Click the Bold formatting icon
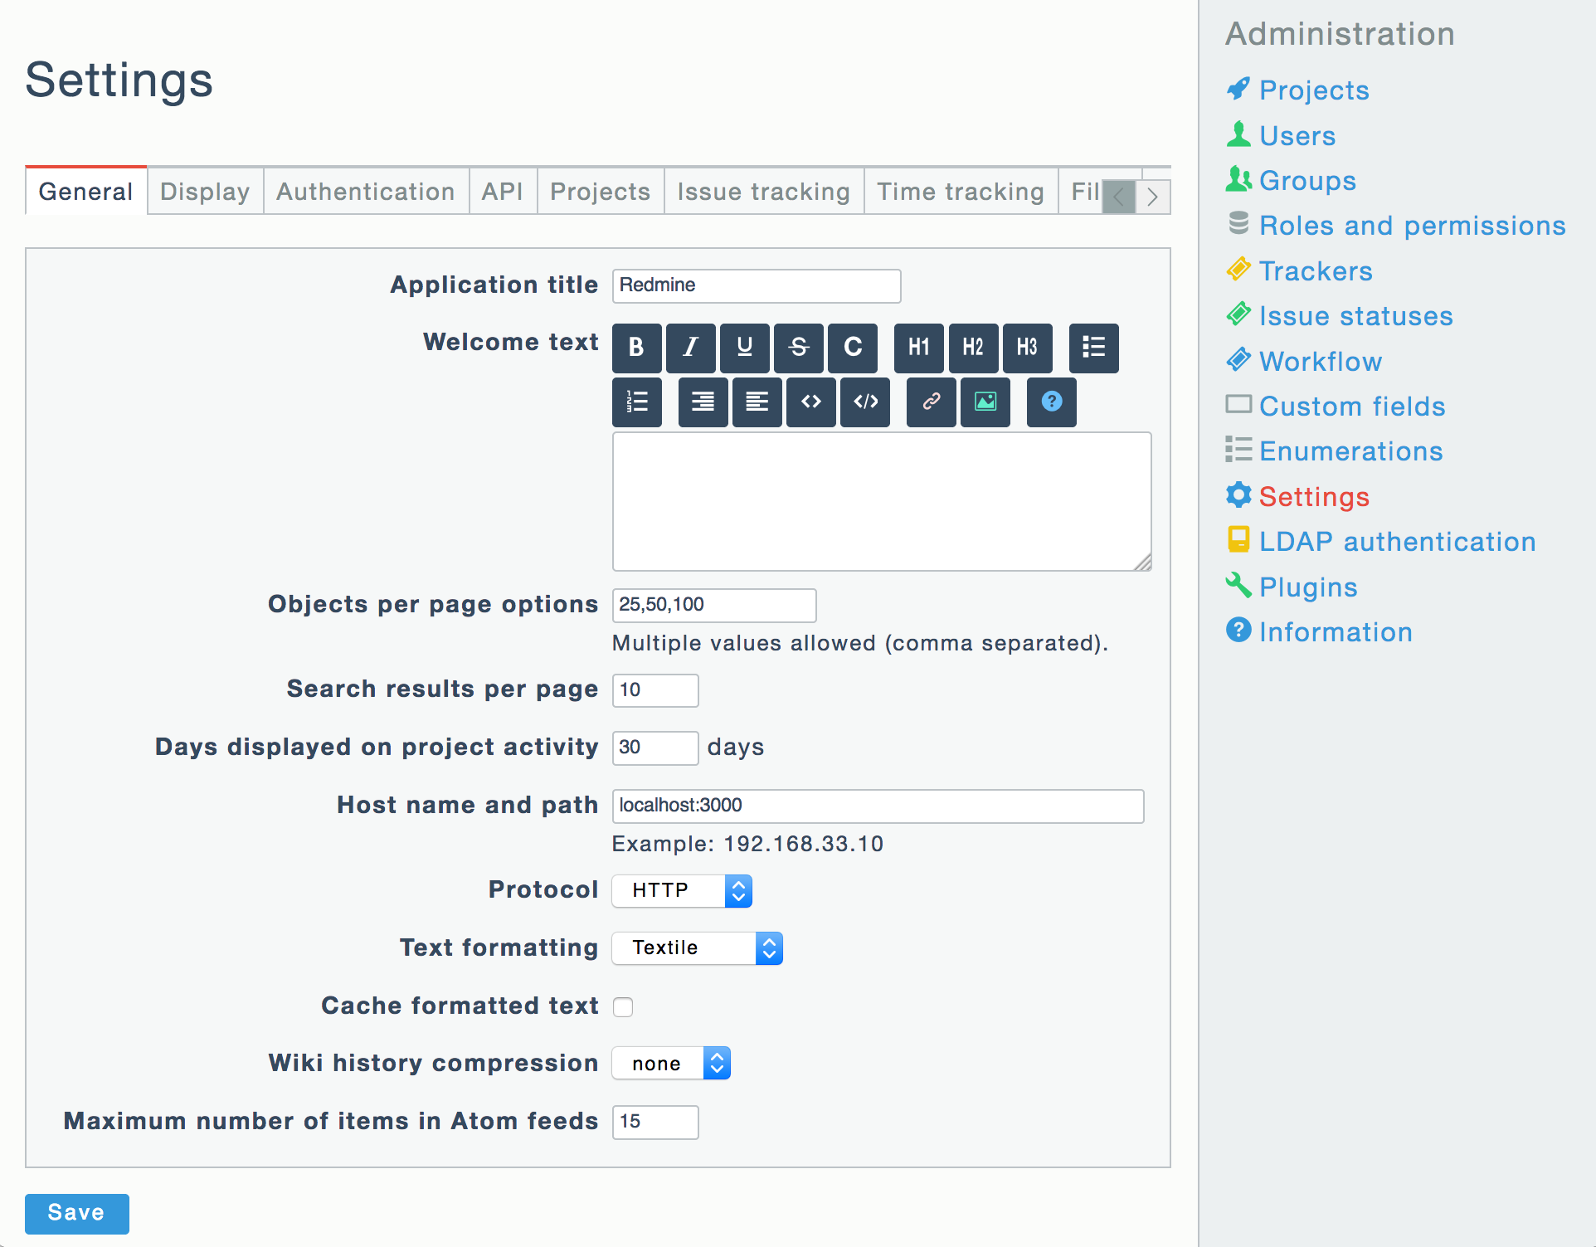1596x1247 pixels. (636, 345)
